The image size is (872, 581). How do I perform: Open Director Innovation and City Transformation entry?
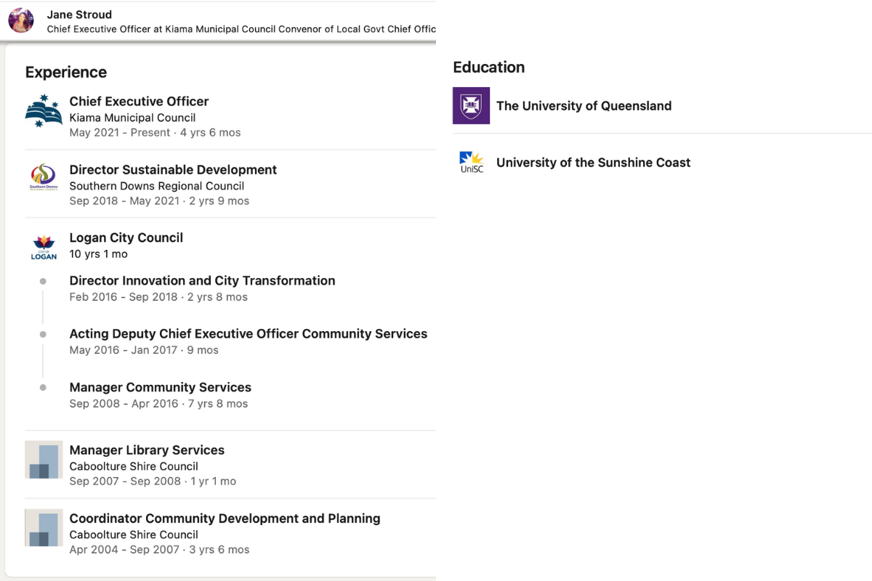click(202, 280)
